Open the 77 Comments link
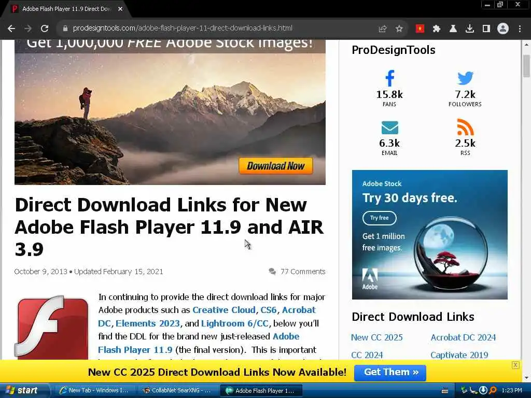 click(303, 272)
